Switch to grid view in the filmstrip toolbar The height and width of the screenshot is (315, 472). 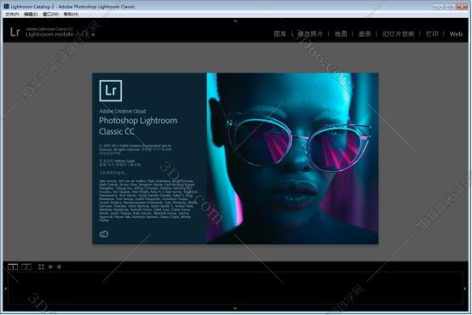41,266
